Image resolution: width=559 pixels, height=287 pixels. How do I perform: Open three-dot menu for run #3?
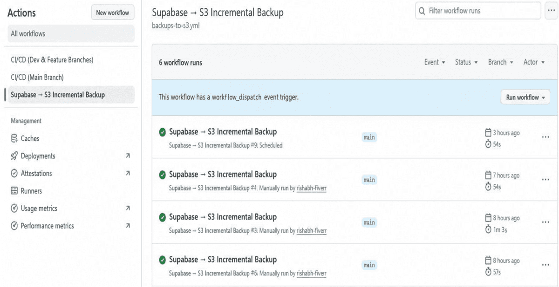(x=545, y=222)
